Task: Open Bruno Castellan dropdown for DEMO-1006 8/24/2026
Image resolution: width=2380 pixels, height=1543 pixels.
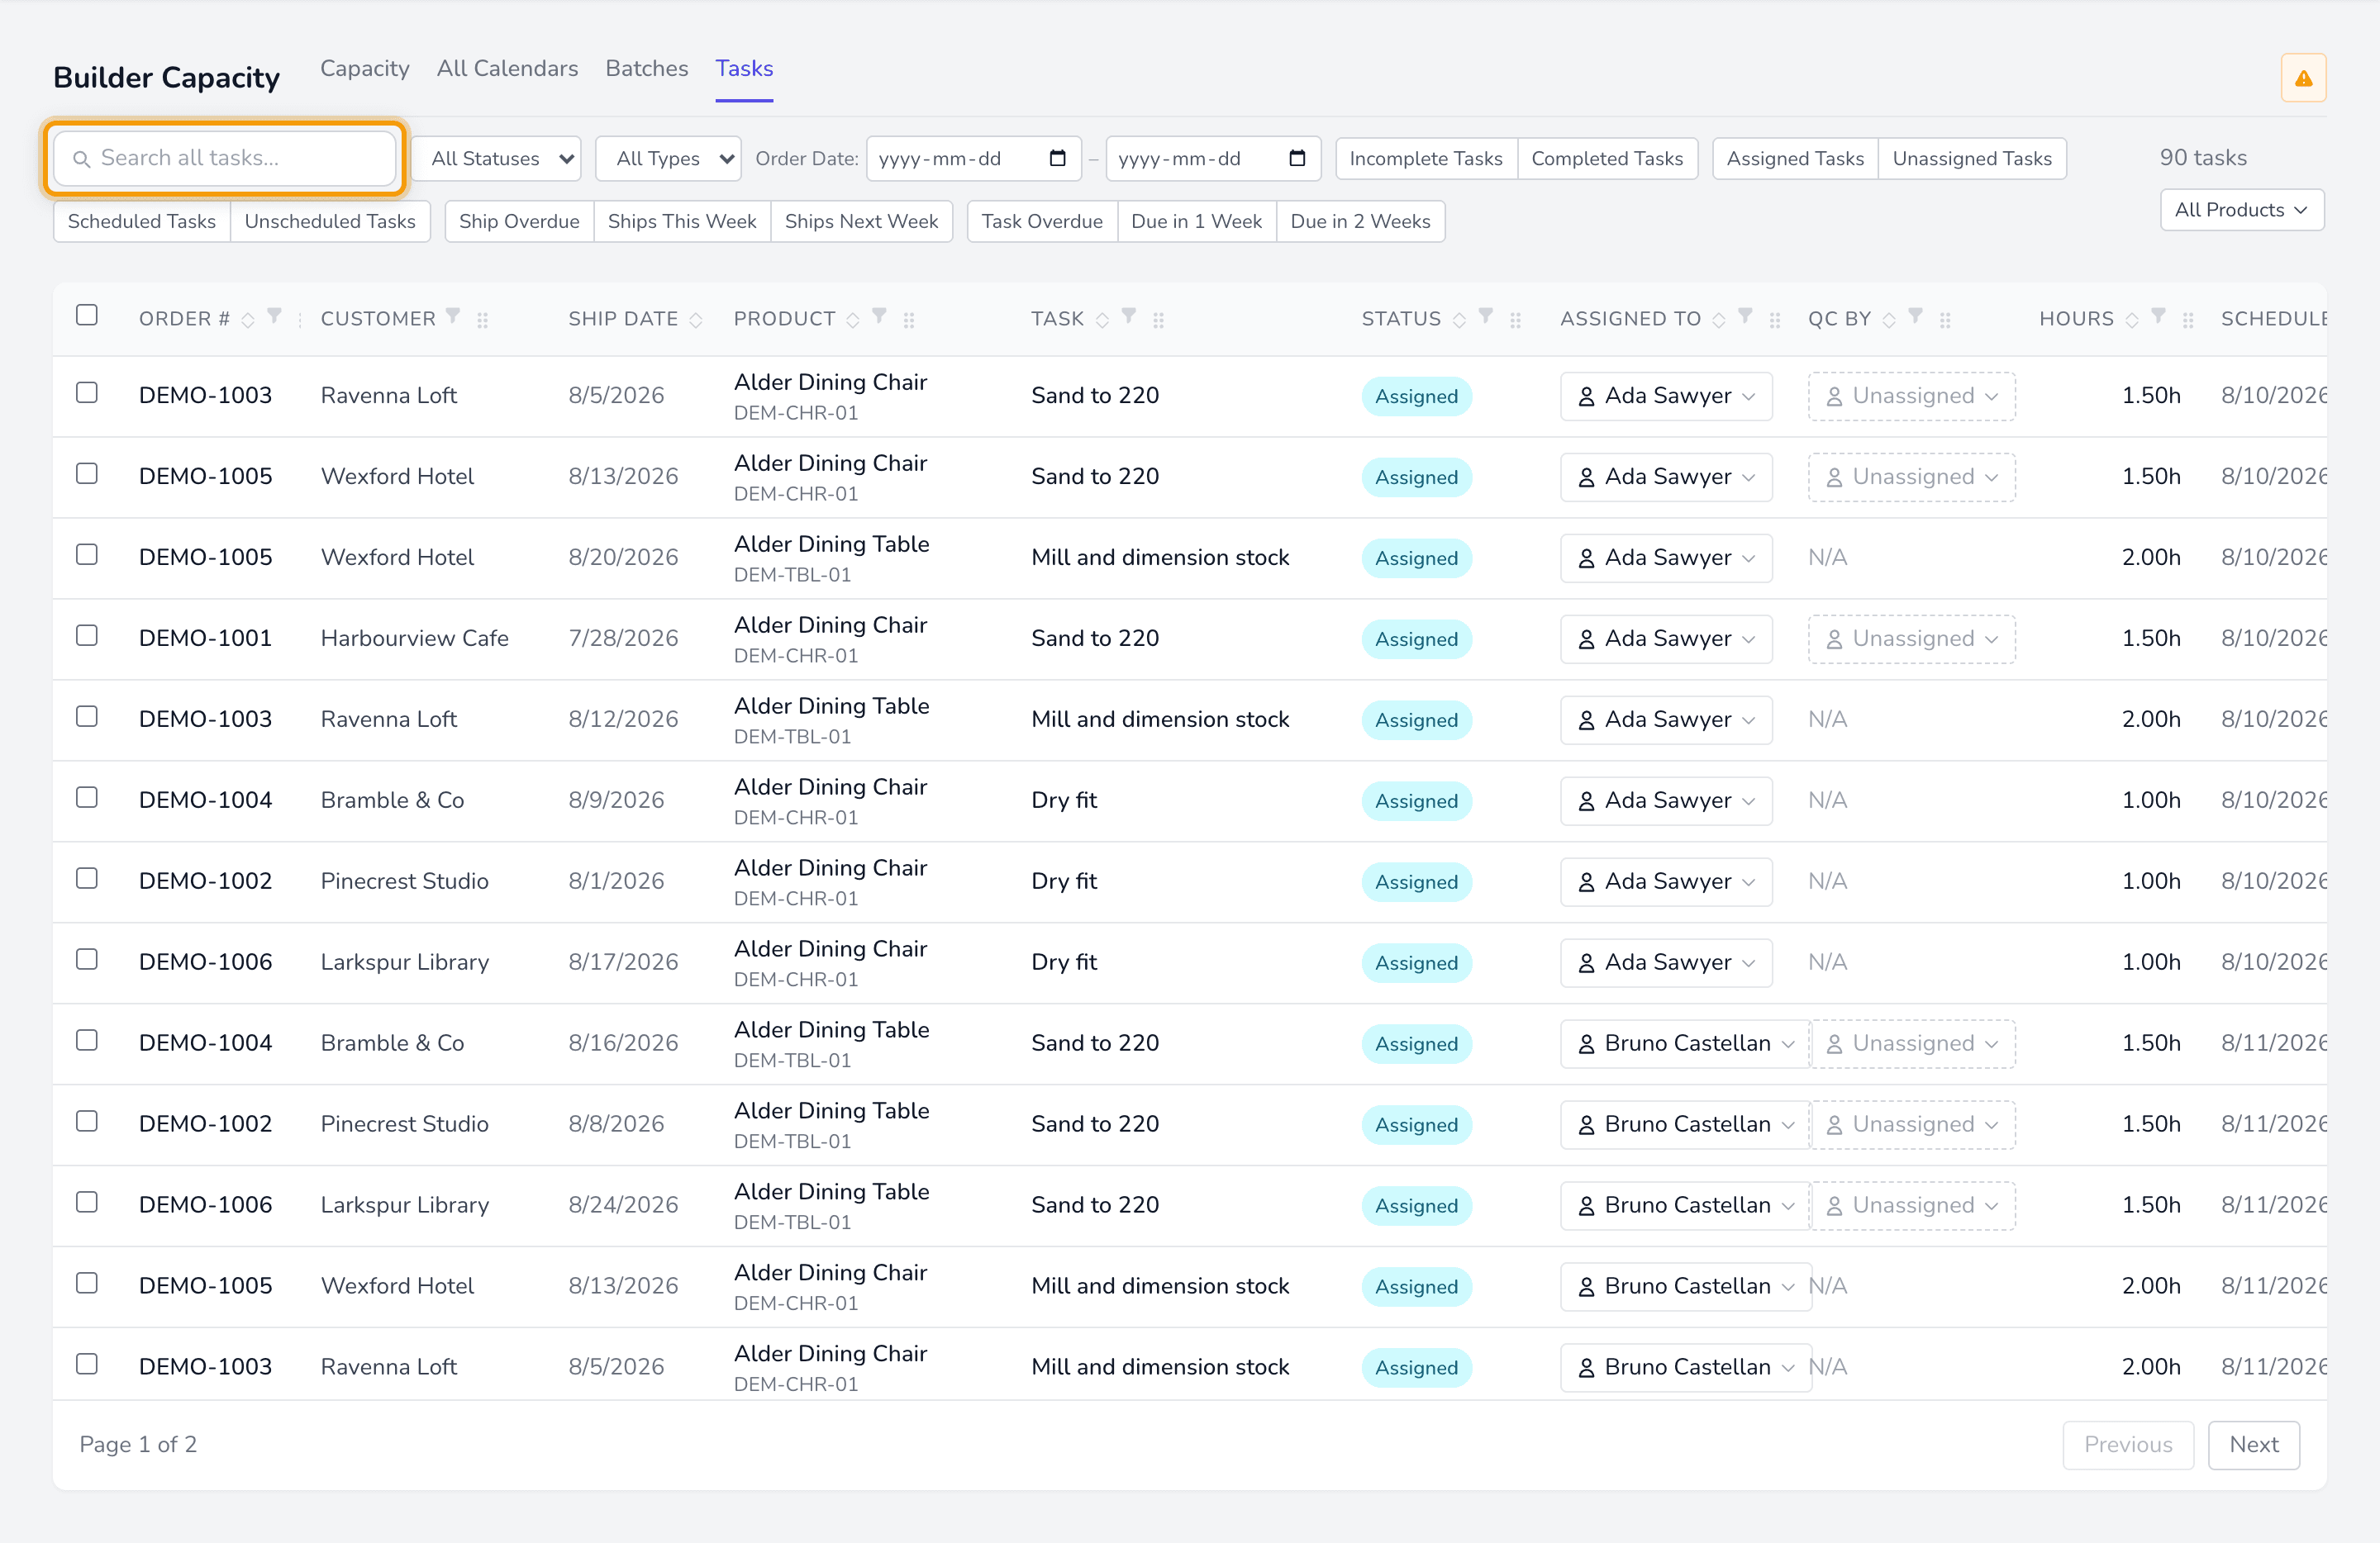Action: point(1685,1205)
